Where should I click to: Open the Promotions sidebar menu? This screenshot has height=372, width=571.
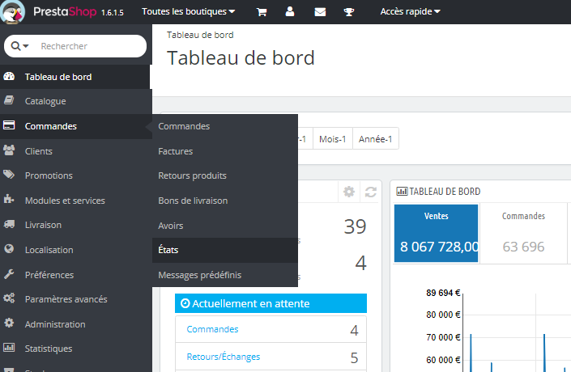pyautogui.click(x=76, y=175)
